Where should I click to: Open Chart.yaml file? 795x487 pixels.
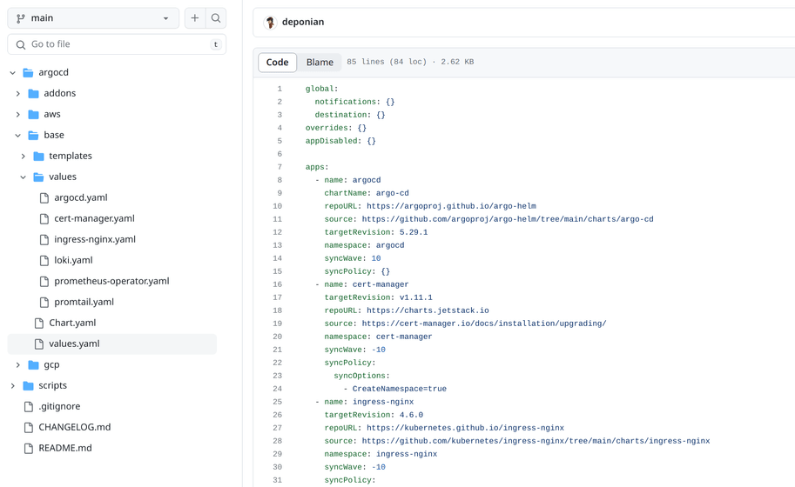click(x=72, y=323)
